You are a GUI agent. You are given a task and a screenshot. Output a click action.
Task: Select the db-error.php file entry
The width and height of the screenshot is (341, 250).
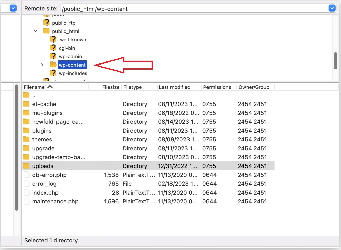coord(49,175)
